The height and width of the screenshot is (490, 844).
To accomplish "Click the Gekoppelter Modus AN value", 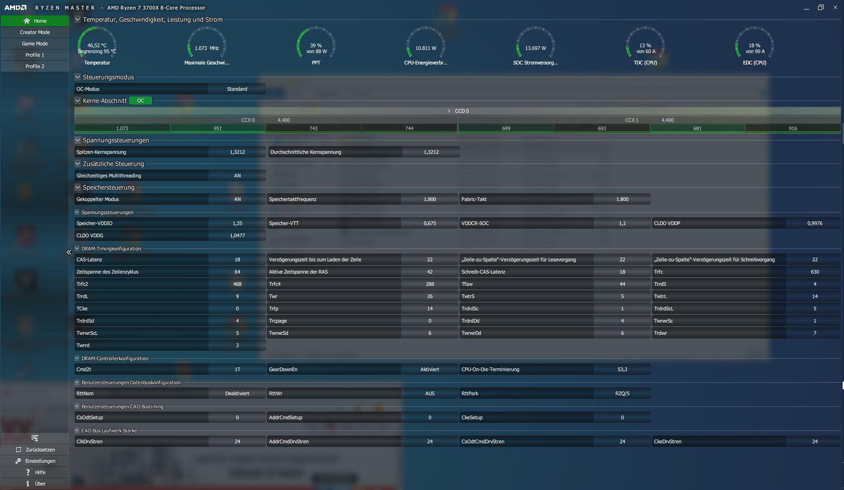I will coord(237,199).
